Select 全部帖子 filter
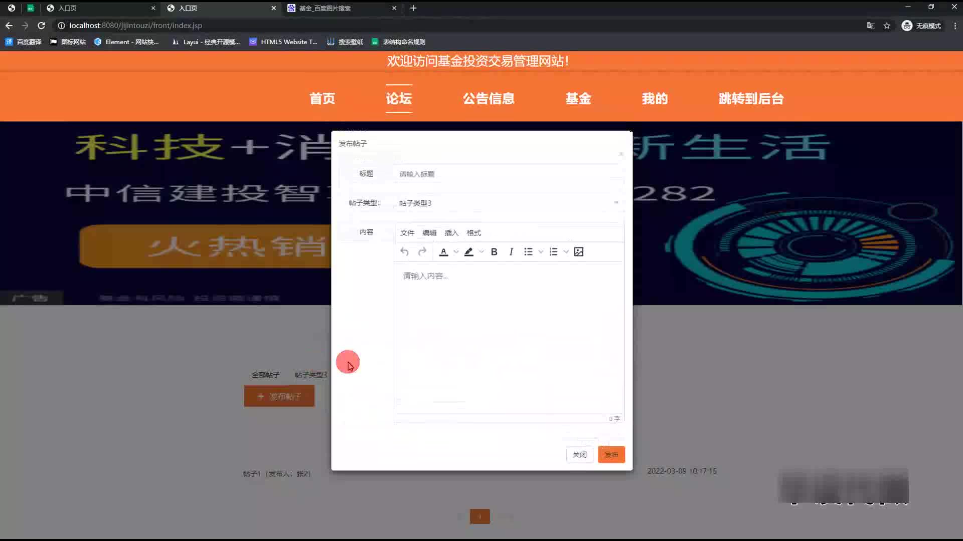This screenshot has height=541, width=963. point(265,375)
